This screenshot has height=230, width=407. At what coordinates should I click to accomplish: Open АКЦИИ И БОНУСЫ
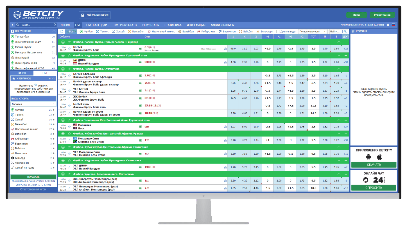click(223, 25)
